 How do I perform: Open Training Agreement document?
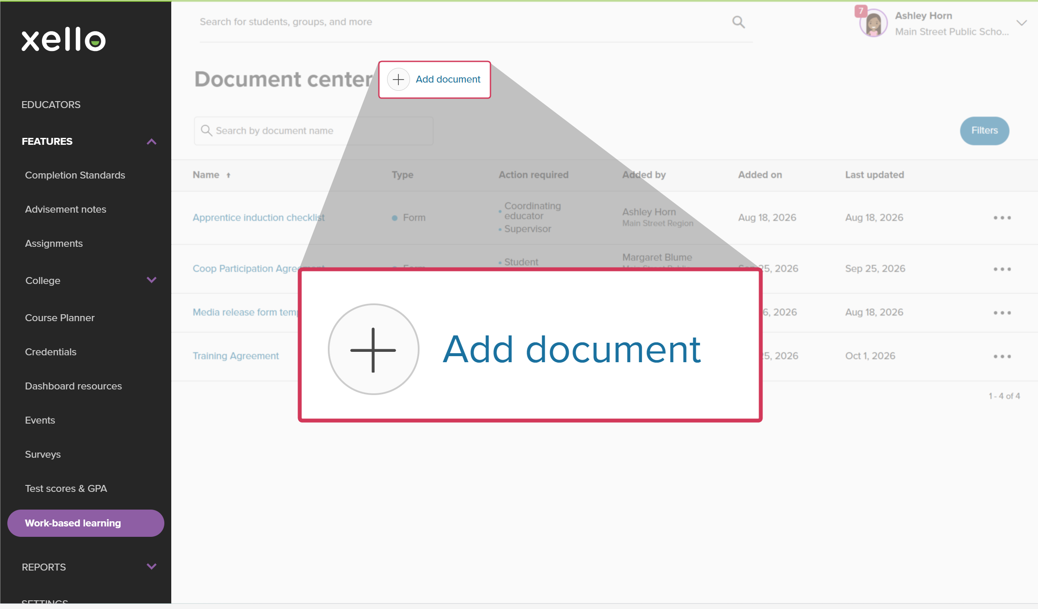[236, 356]
